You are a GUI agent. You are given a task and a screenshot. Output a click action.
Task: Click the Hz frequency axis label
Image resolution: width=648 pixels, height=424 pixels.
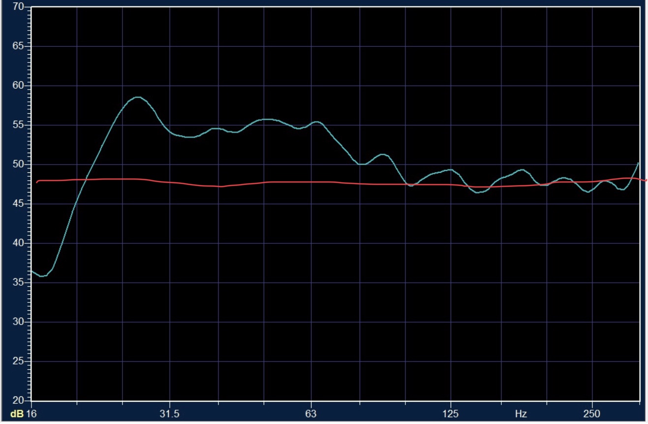(x=521, y=414)
